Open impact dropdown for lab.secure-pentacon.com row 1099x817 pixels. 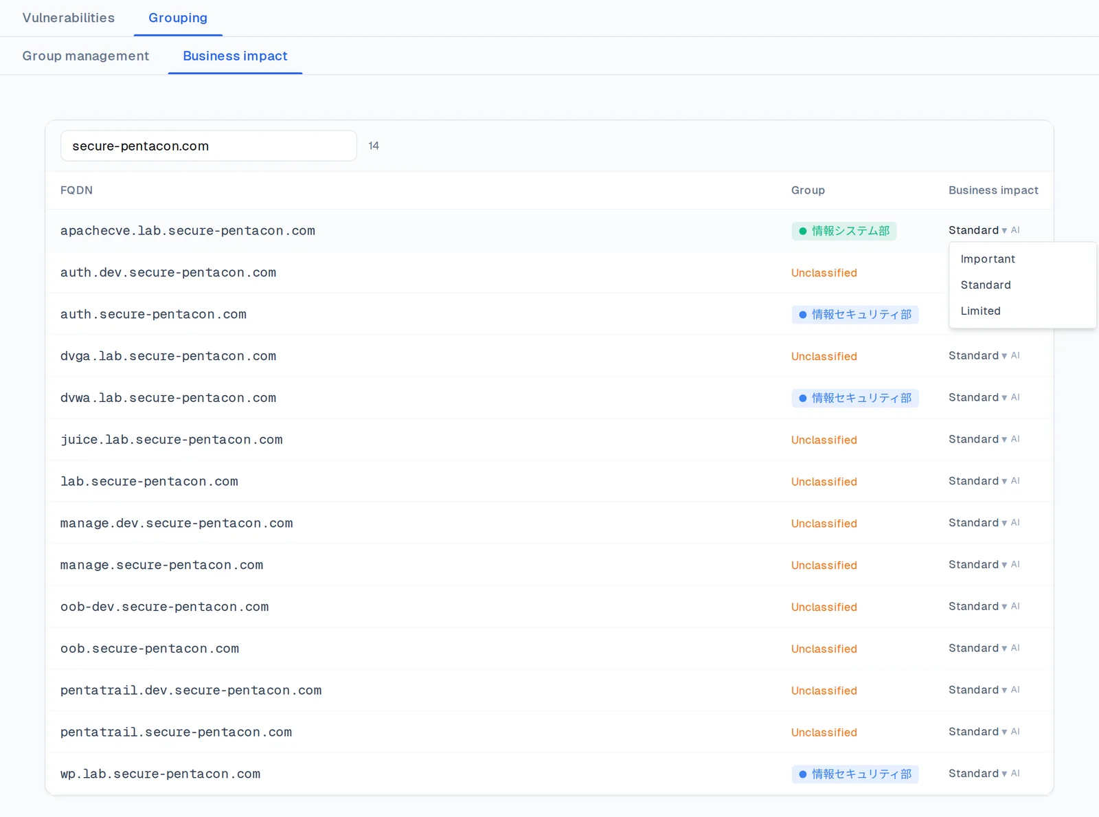coord(978,482)
